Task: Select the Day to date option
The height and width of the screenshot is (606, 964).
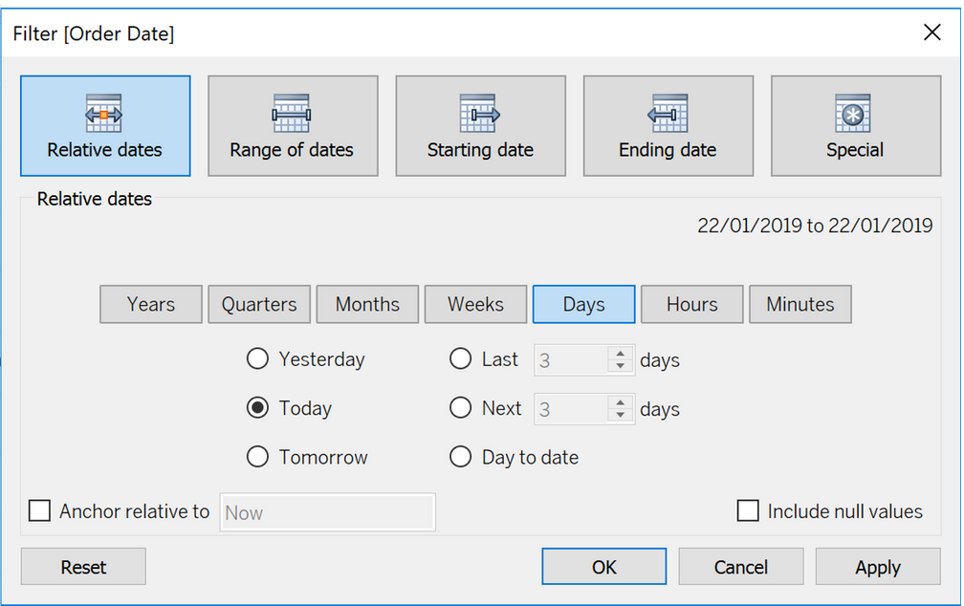Action: click(461, 457)
